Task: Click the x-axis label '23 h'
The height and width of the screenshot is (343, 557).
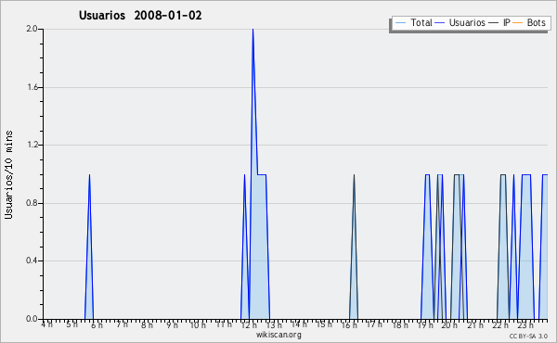Action: pos(525,324)
